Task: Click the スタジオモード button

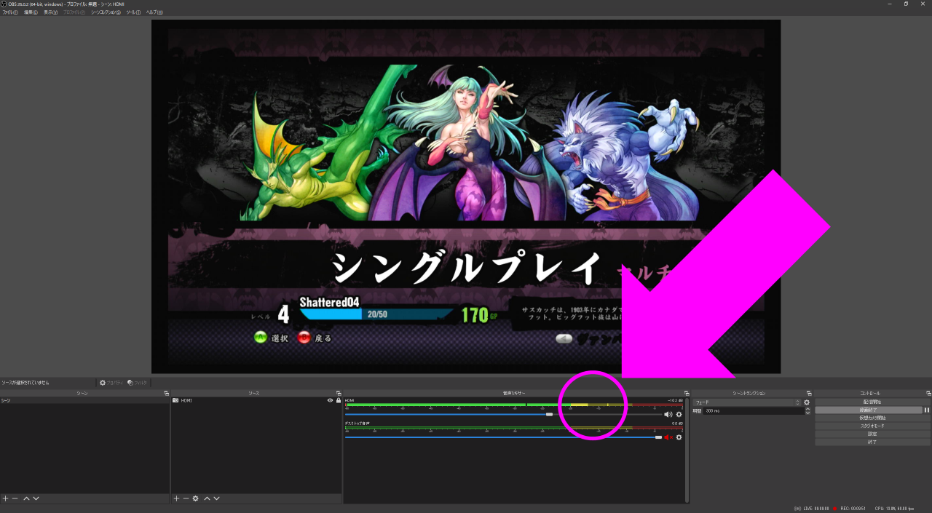Action: tap(872, 426)
